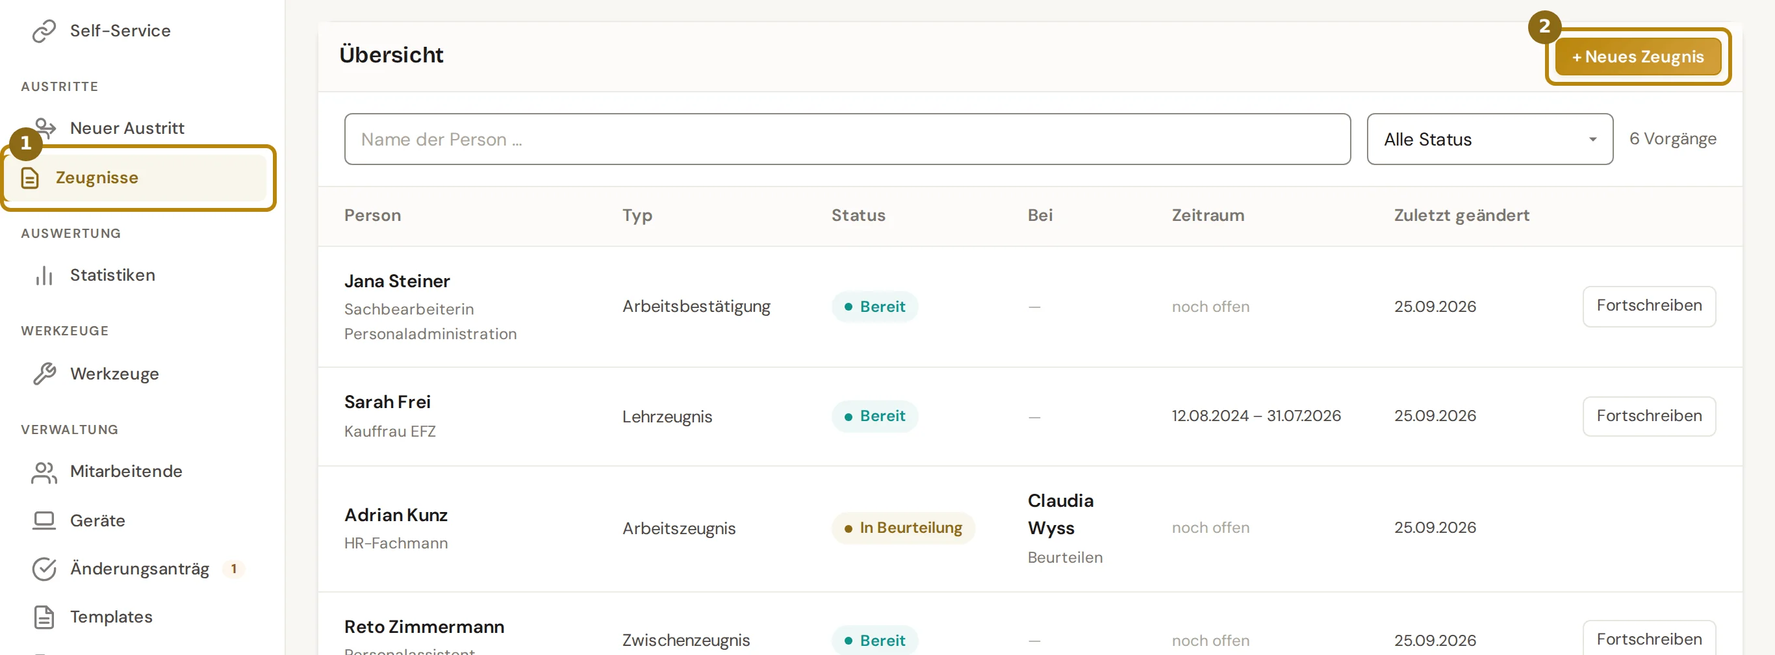Image resolution: width=1775 pixels, height=655 pixels.
Task: Click the Werkzeuge wrench icon
Action: (x=44, y=374)
